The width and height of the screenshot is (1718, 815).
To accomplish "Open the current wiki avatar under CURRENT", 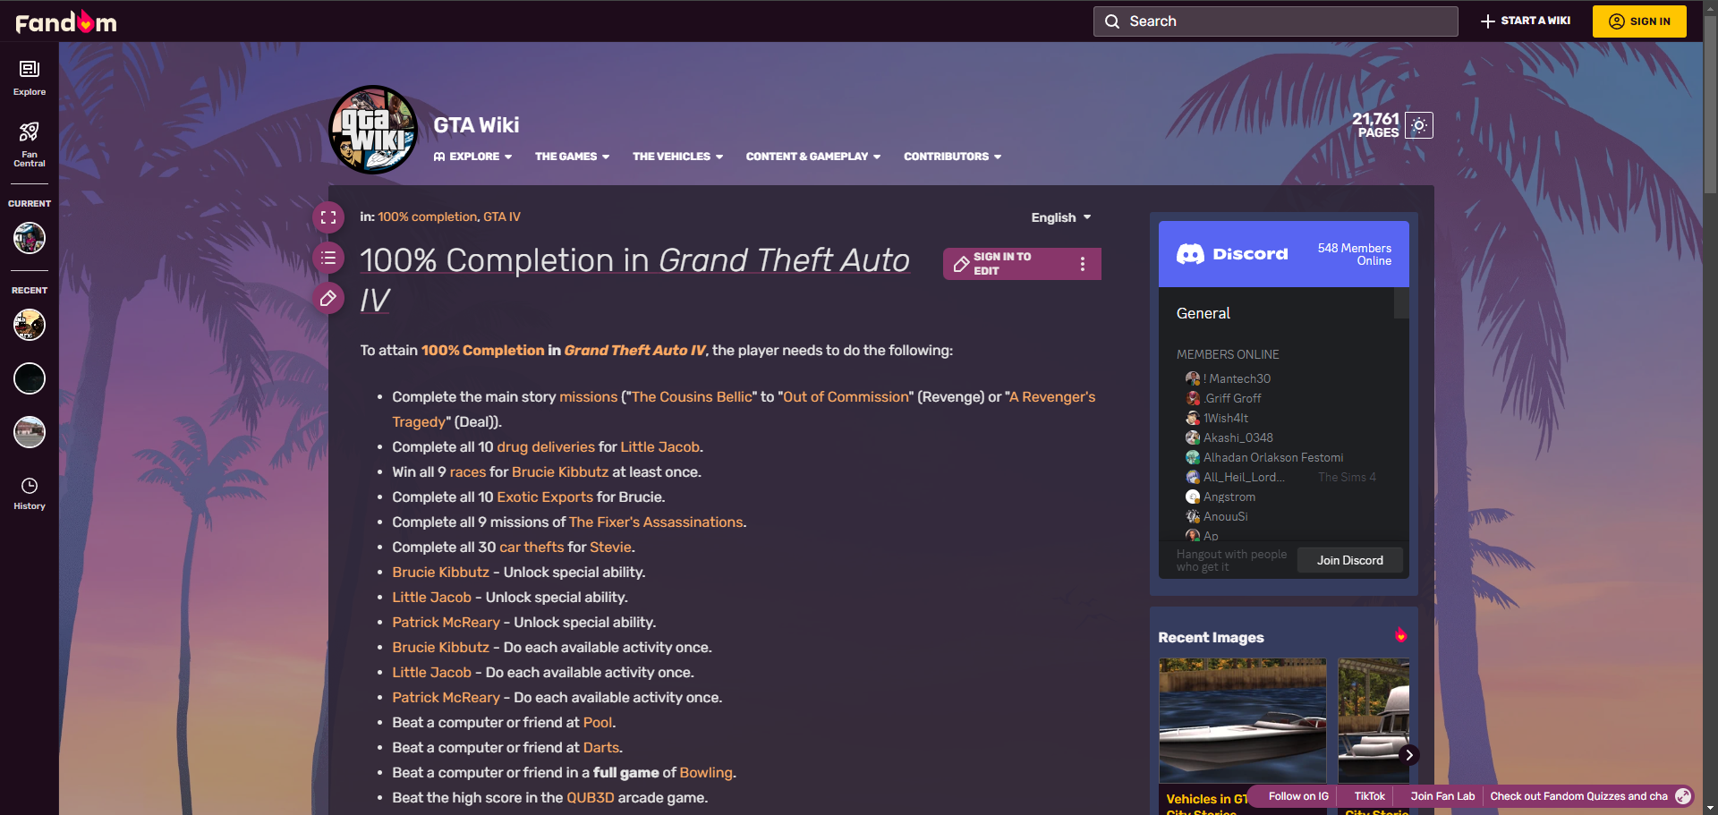I will [x=30, y=238].
